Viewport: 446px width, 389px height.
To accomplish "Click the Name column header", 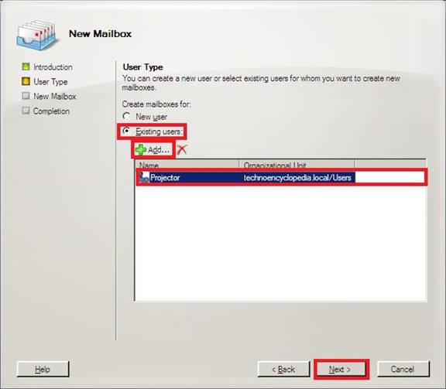I will tap(187, 165).
